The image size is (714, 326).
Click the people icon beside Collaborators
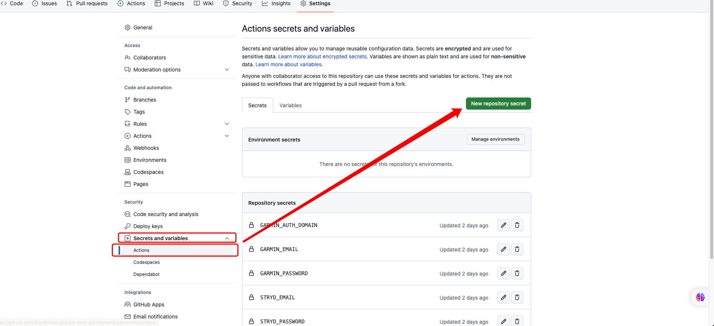click(x=128, y=58)
